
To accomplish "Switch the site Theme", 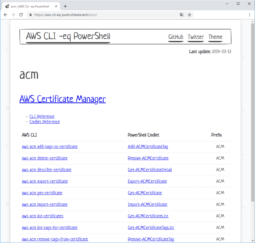I will [215, 37].
